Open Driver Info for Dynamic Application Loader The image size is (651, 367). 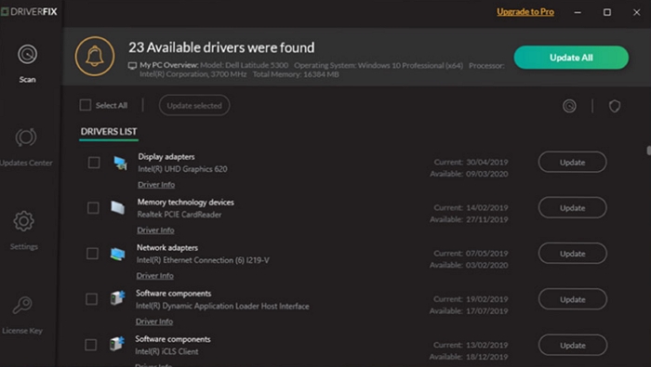point(154,321)
